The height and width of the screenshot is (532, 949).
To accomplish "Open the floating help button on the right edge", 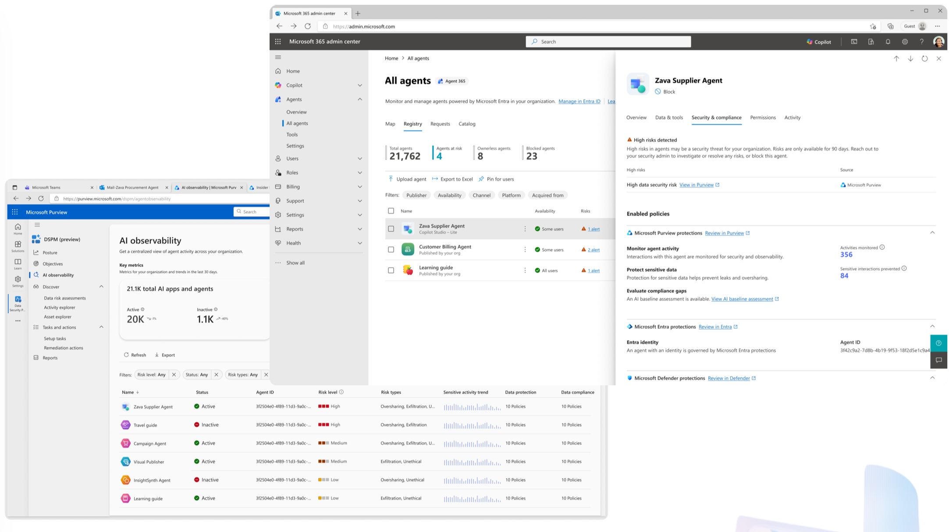I will 938,343.
